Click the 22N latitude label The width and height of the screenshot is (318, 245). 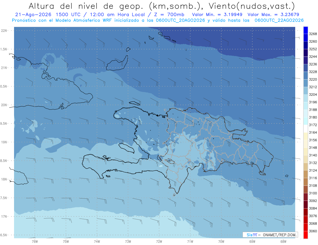(x=5, y=31)
